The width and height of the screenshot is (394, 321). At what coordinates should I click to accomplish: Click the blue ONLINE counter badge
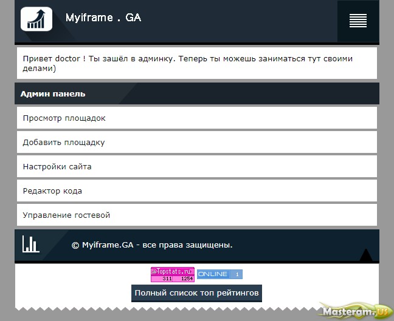pos(219,274)
